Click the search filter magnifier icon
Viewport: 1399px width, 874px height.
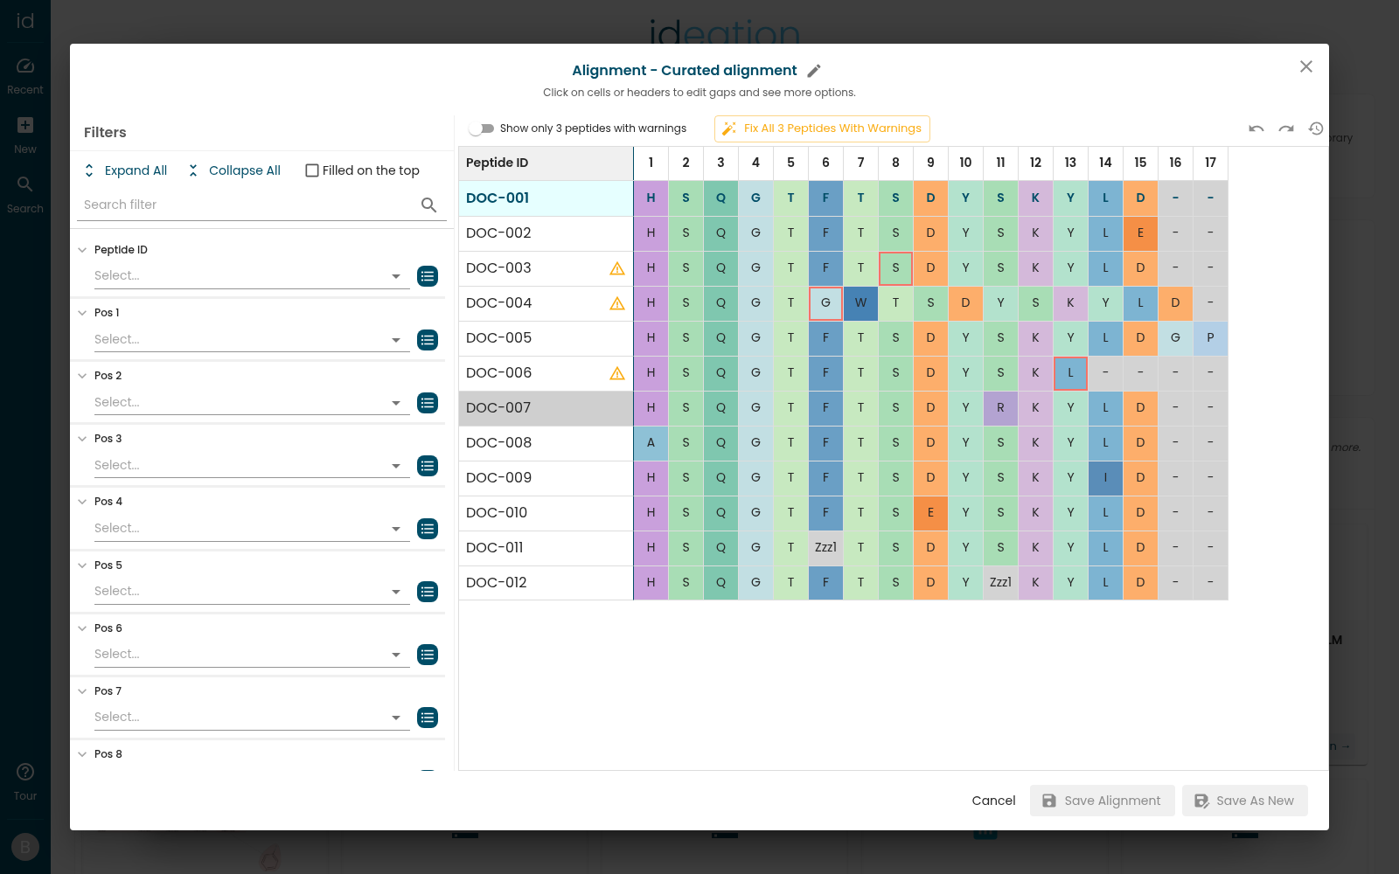pos(428,205)
